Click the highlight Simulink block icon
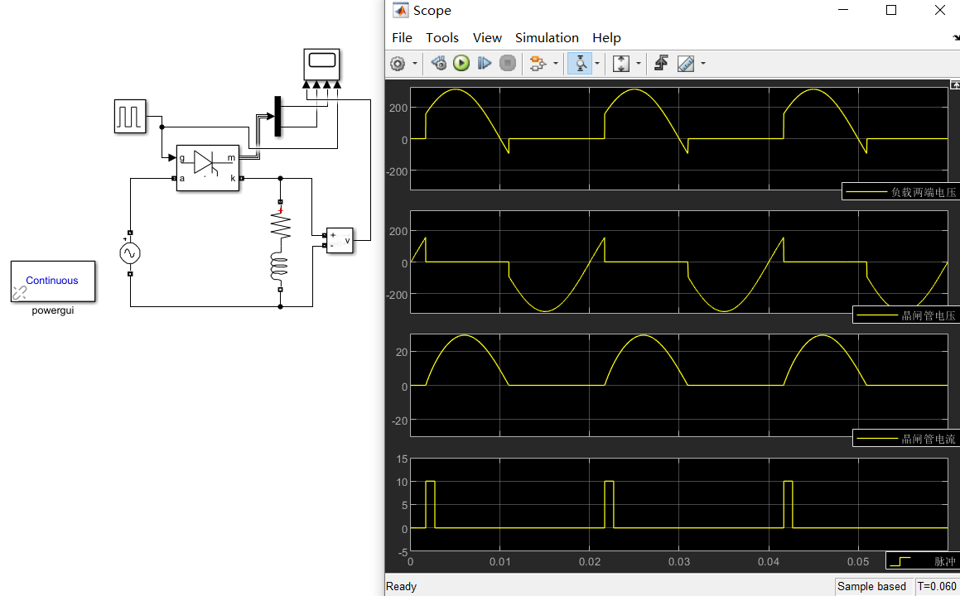 point(538,64)
